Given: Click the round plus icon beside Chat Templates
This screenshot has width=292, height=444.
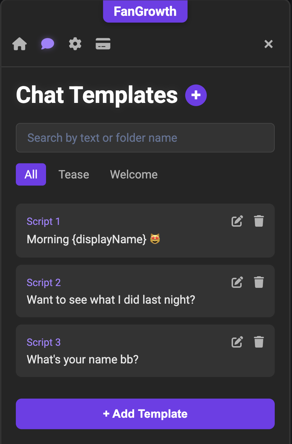Looking at the screenshot, I should tap(196, 95).
